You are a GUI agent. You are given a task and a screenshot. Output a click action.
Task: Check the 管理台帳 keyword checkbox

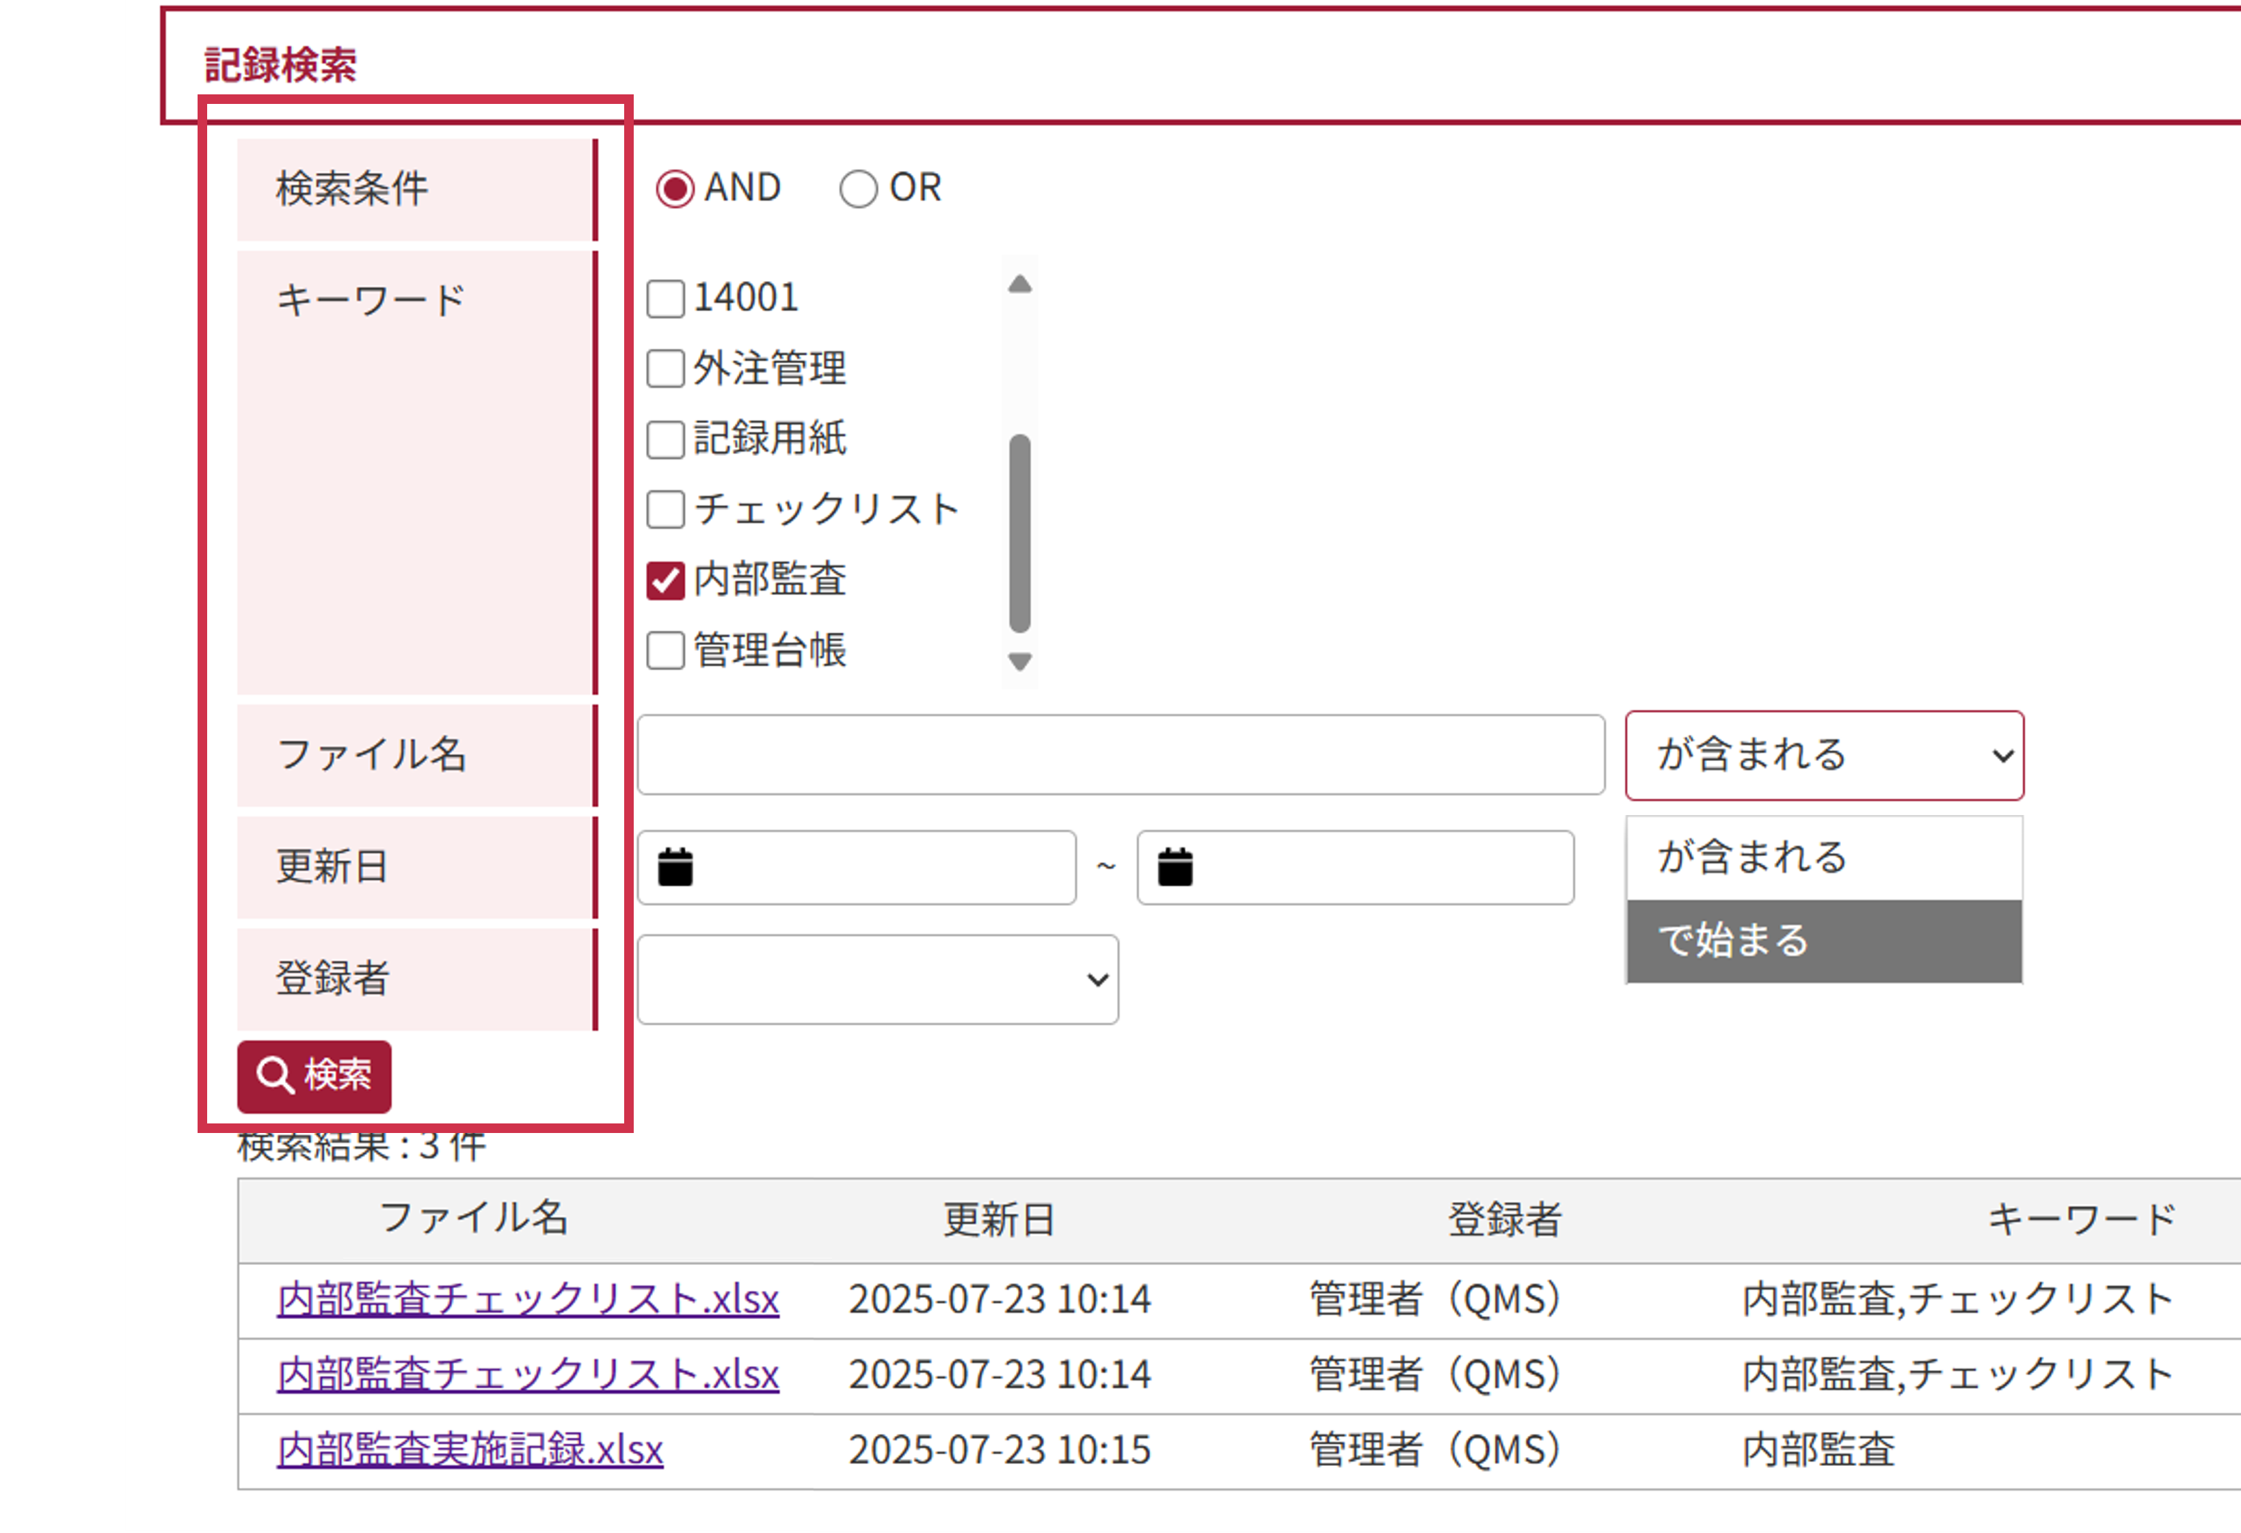tap(665, 651)
